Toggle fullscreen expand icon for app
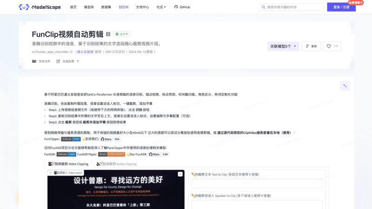 (345, 85)
